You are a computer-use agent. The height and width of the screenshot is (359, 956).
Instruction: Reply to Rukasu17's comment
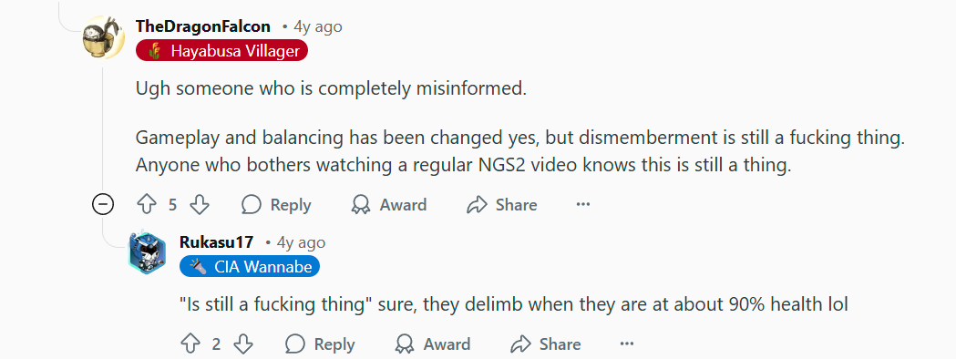click(320, 344)
